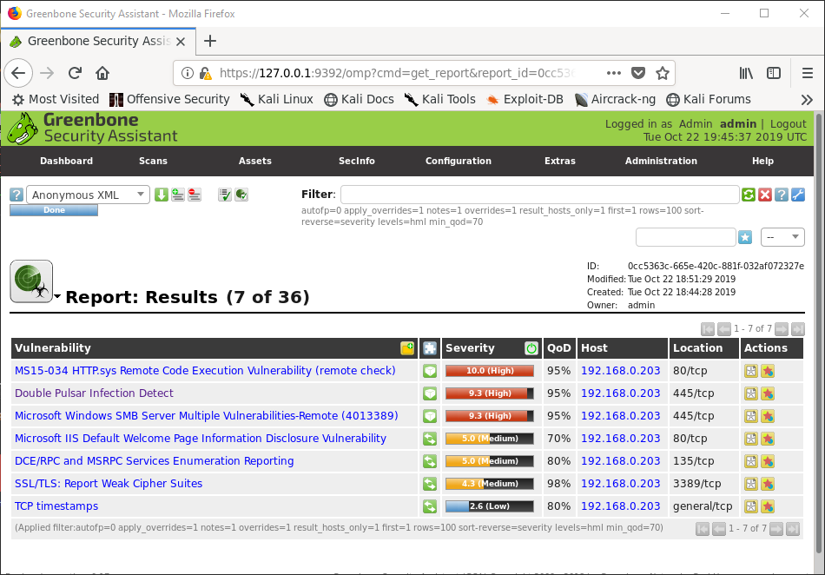Viewport: 825px width, 575px height.
Task: Click the filter name input beside the star
Action: pos(685,237)
